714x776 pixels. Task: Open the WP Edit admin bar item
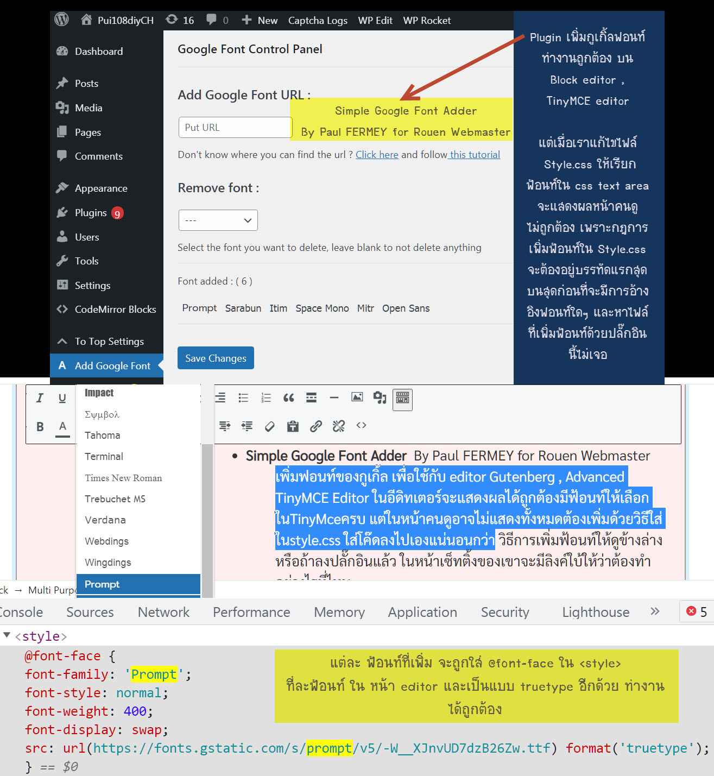pos(375,20)
